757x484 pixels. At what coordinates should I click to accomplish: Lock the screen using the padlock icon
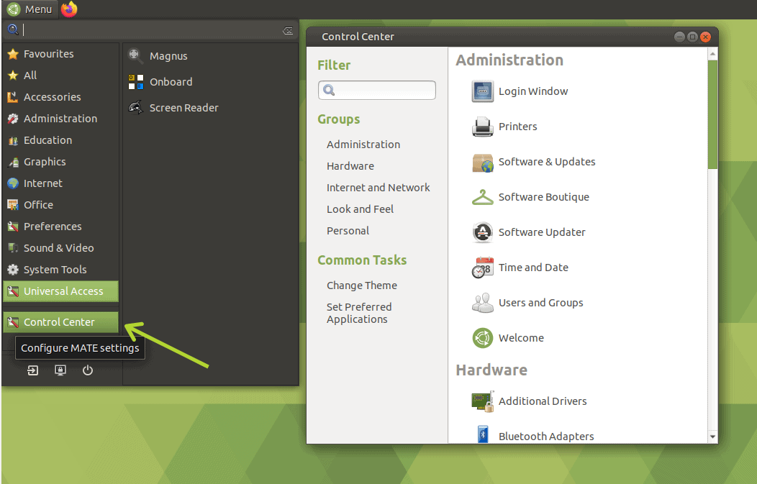[60, 370]
